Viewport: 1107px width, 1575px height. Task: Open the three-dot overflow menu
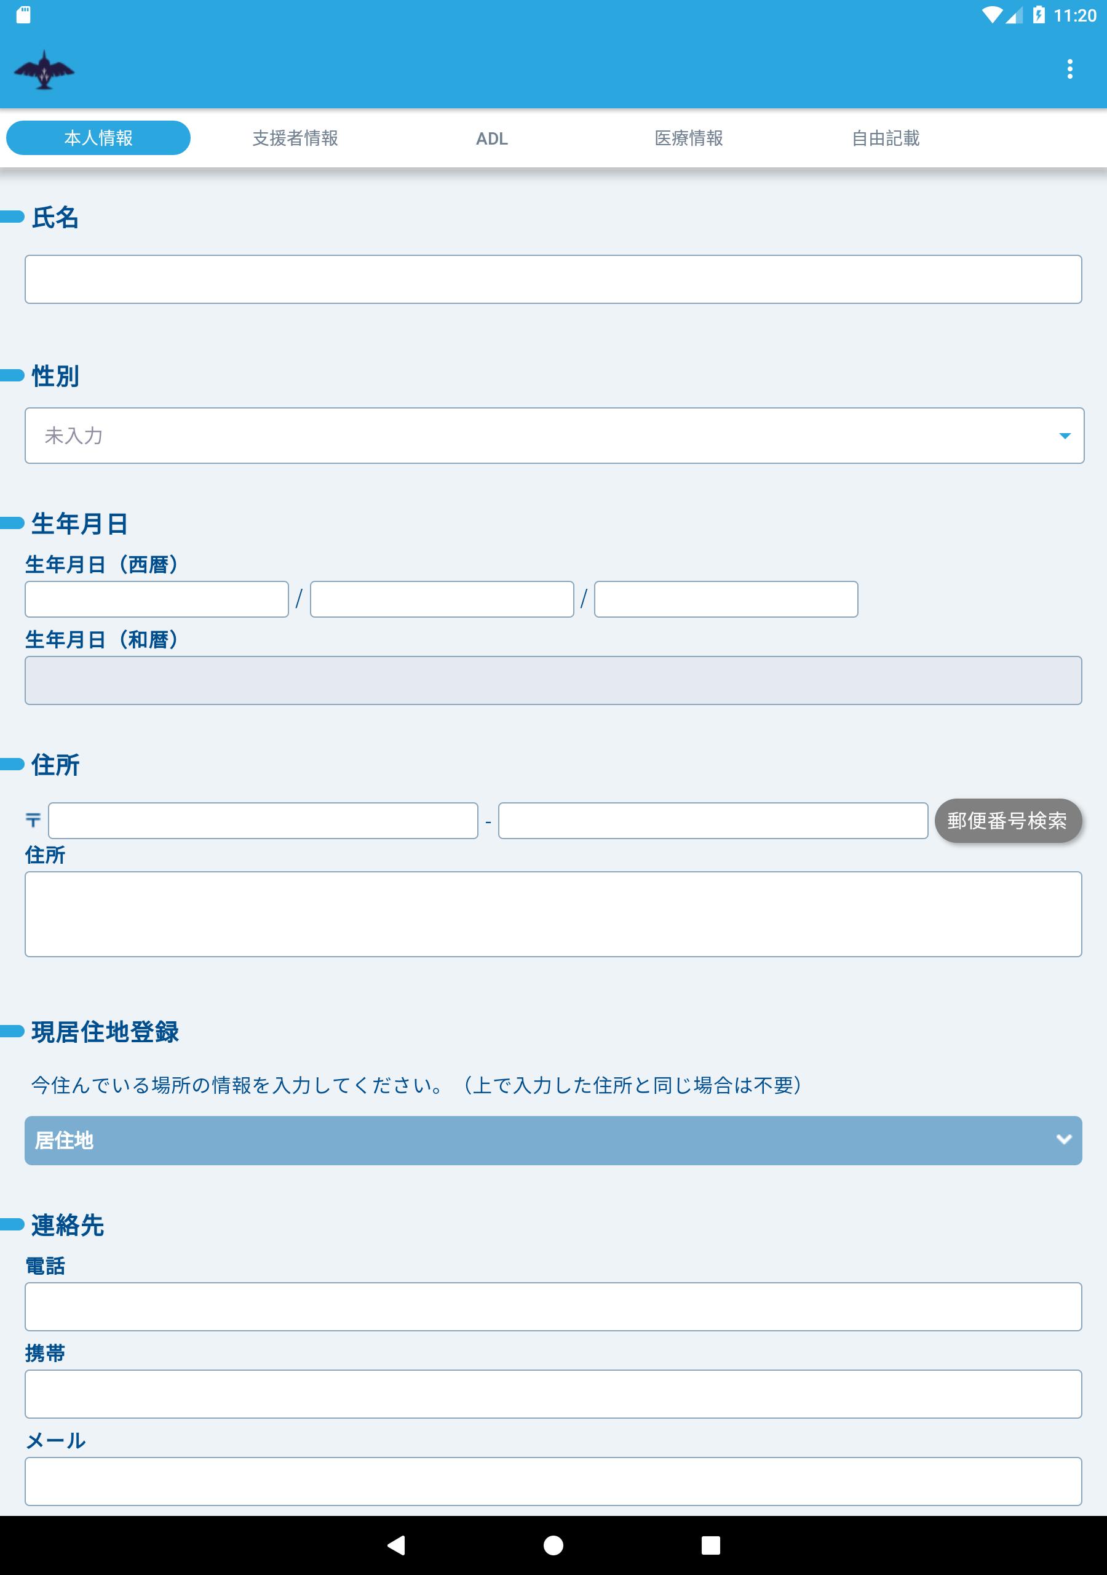point(1069,68)
